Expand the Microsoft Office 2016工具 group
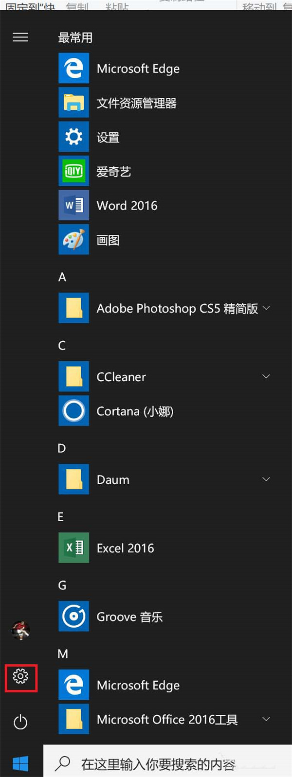This screenshot has width=292, height=777. (266, 719)
